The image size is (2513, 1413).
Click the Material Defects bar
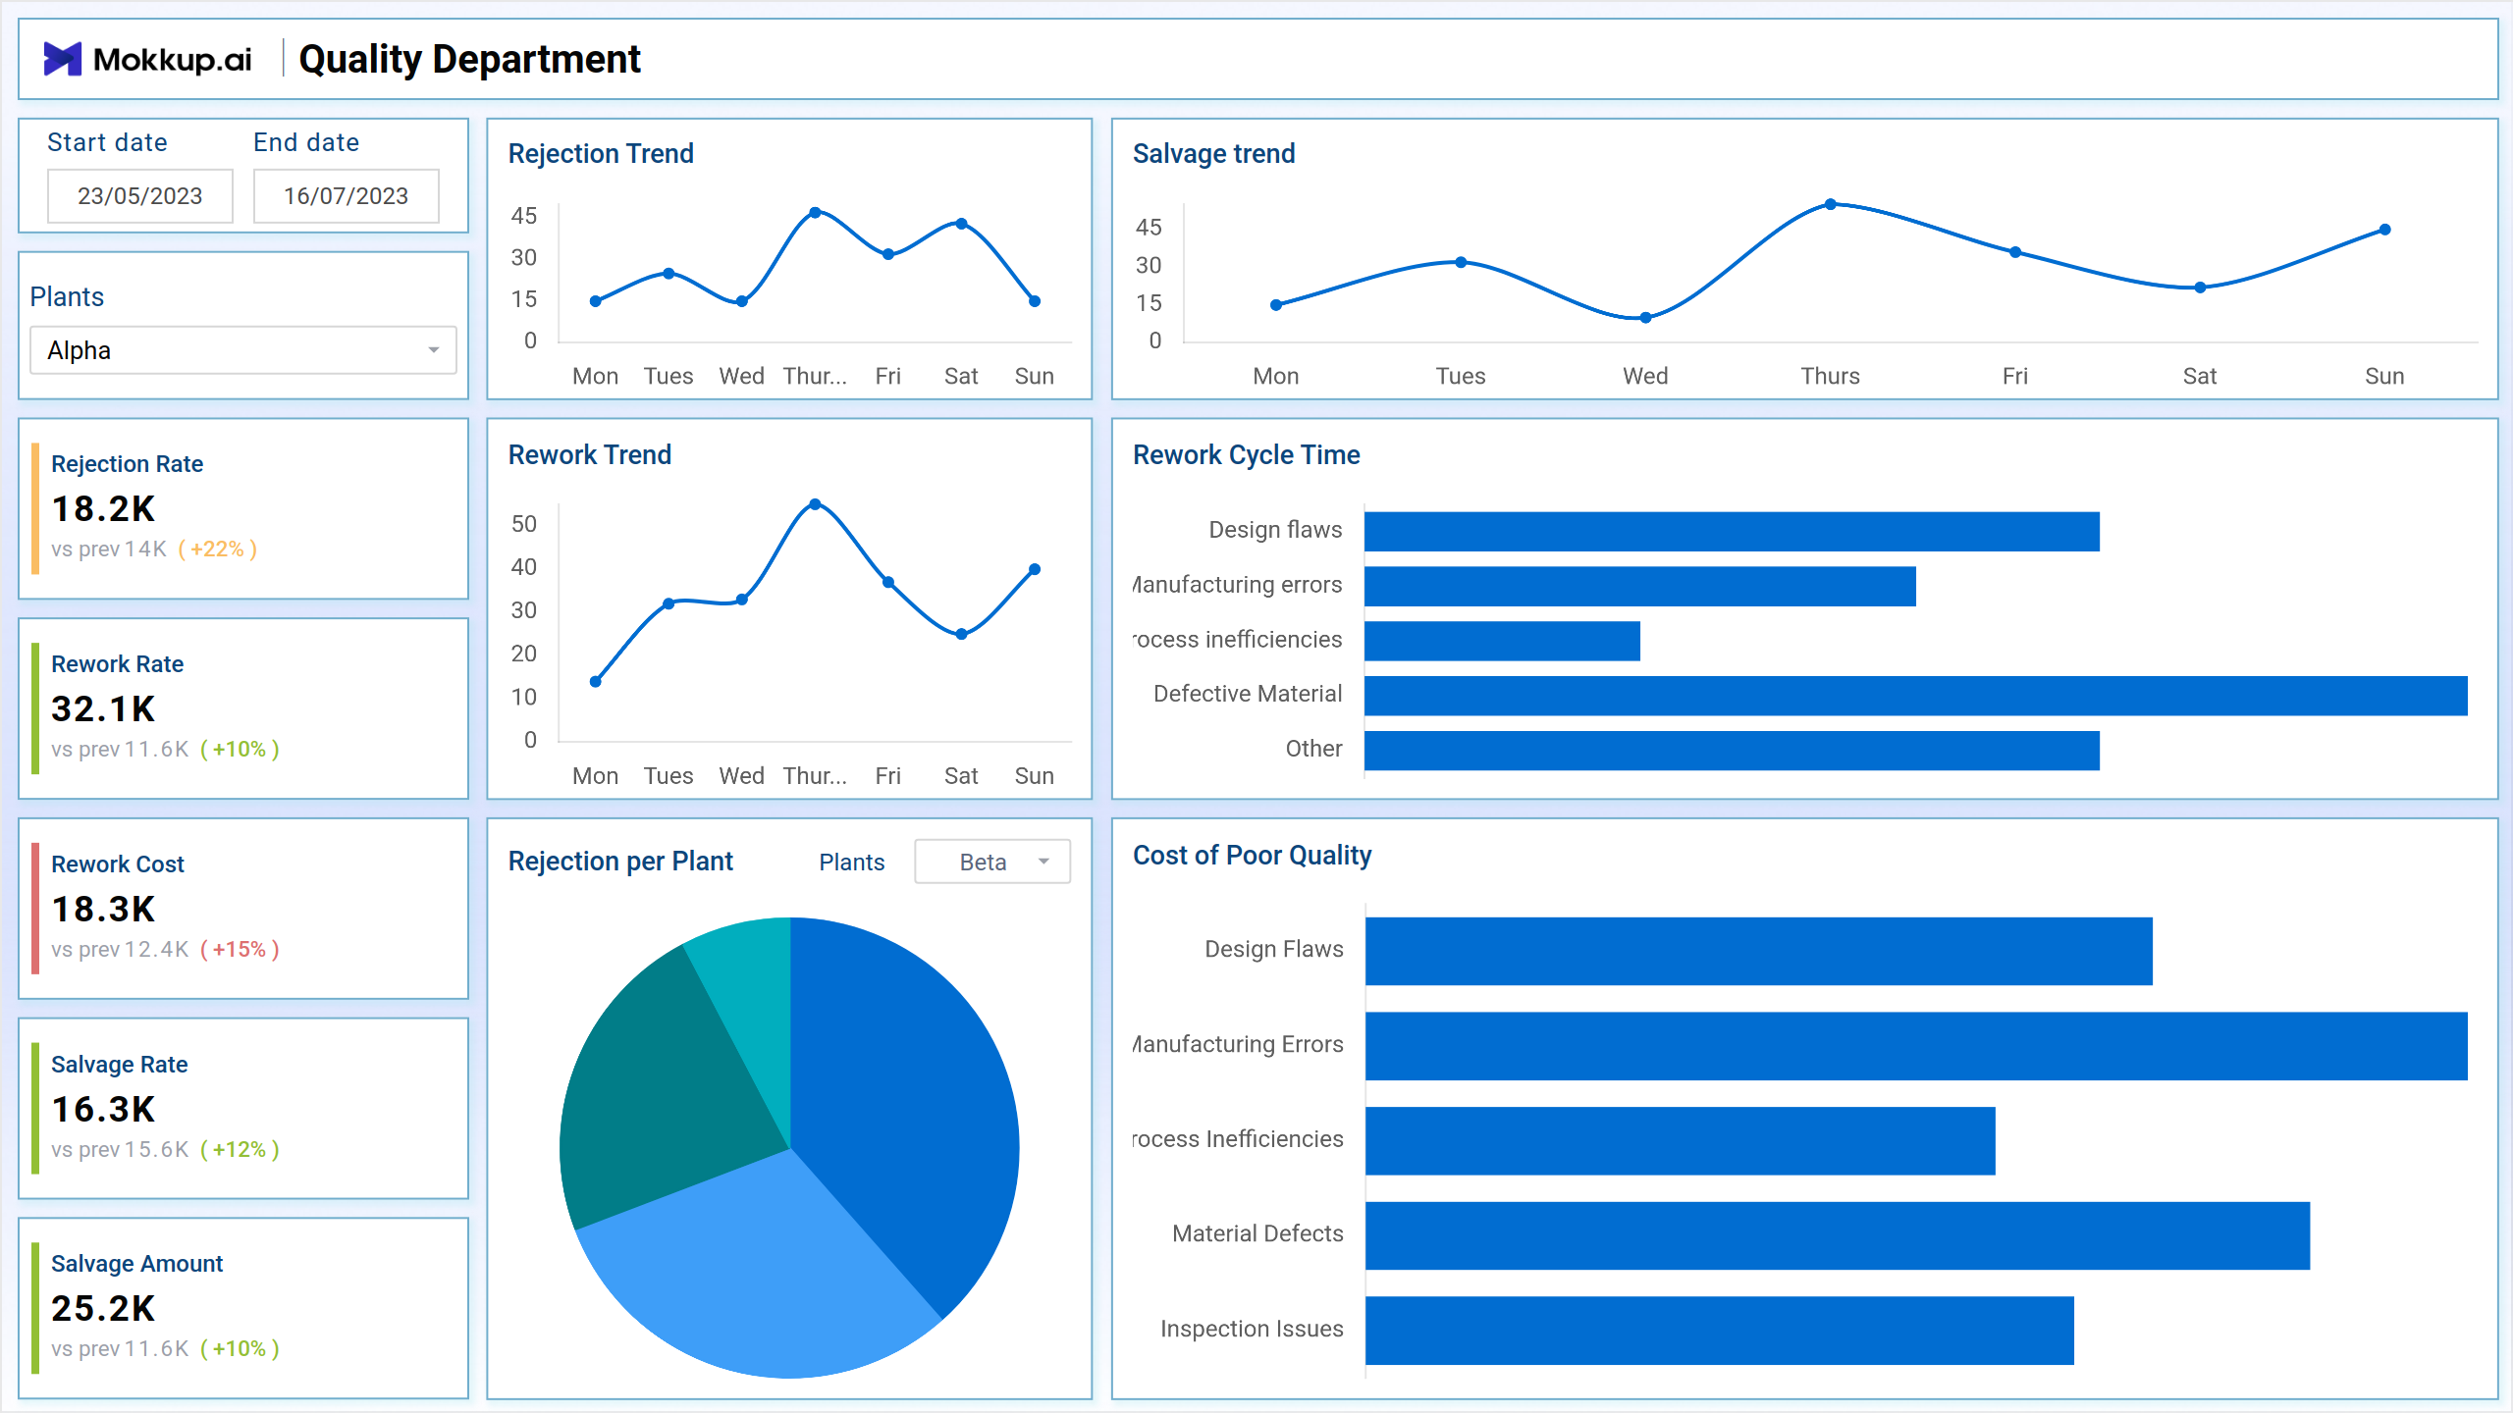tap(1837, 1235)
